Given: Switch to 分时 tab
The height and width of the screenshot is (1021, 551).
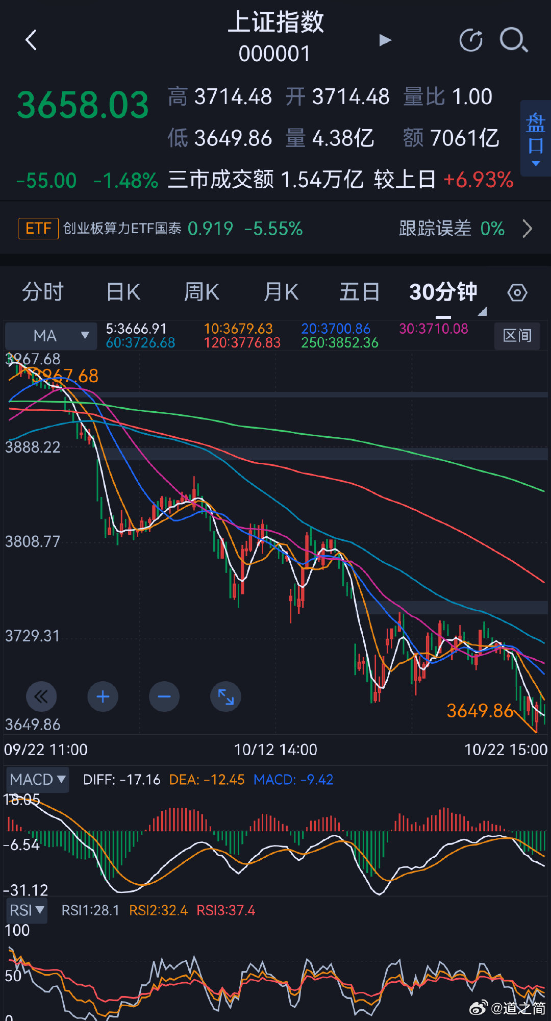Looking at the screenshot, I should pos(43,292).
